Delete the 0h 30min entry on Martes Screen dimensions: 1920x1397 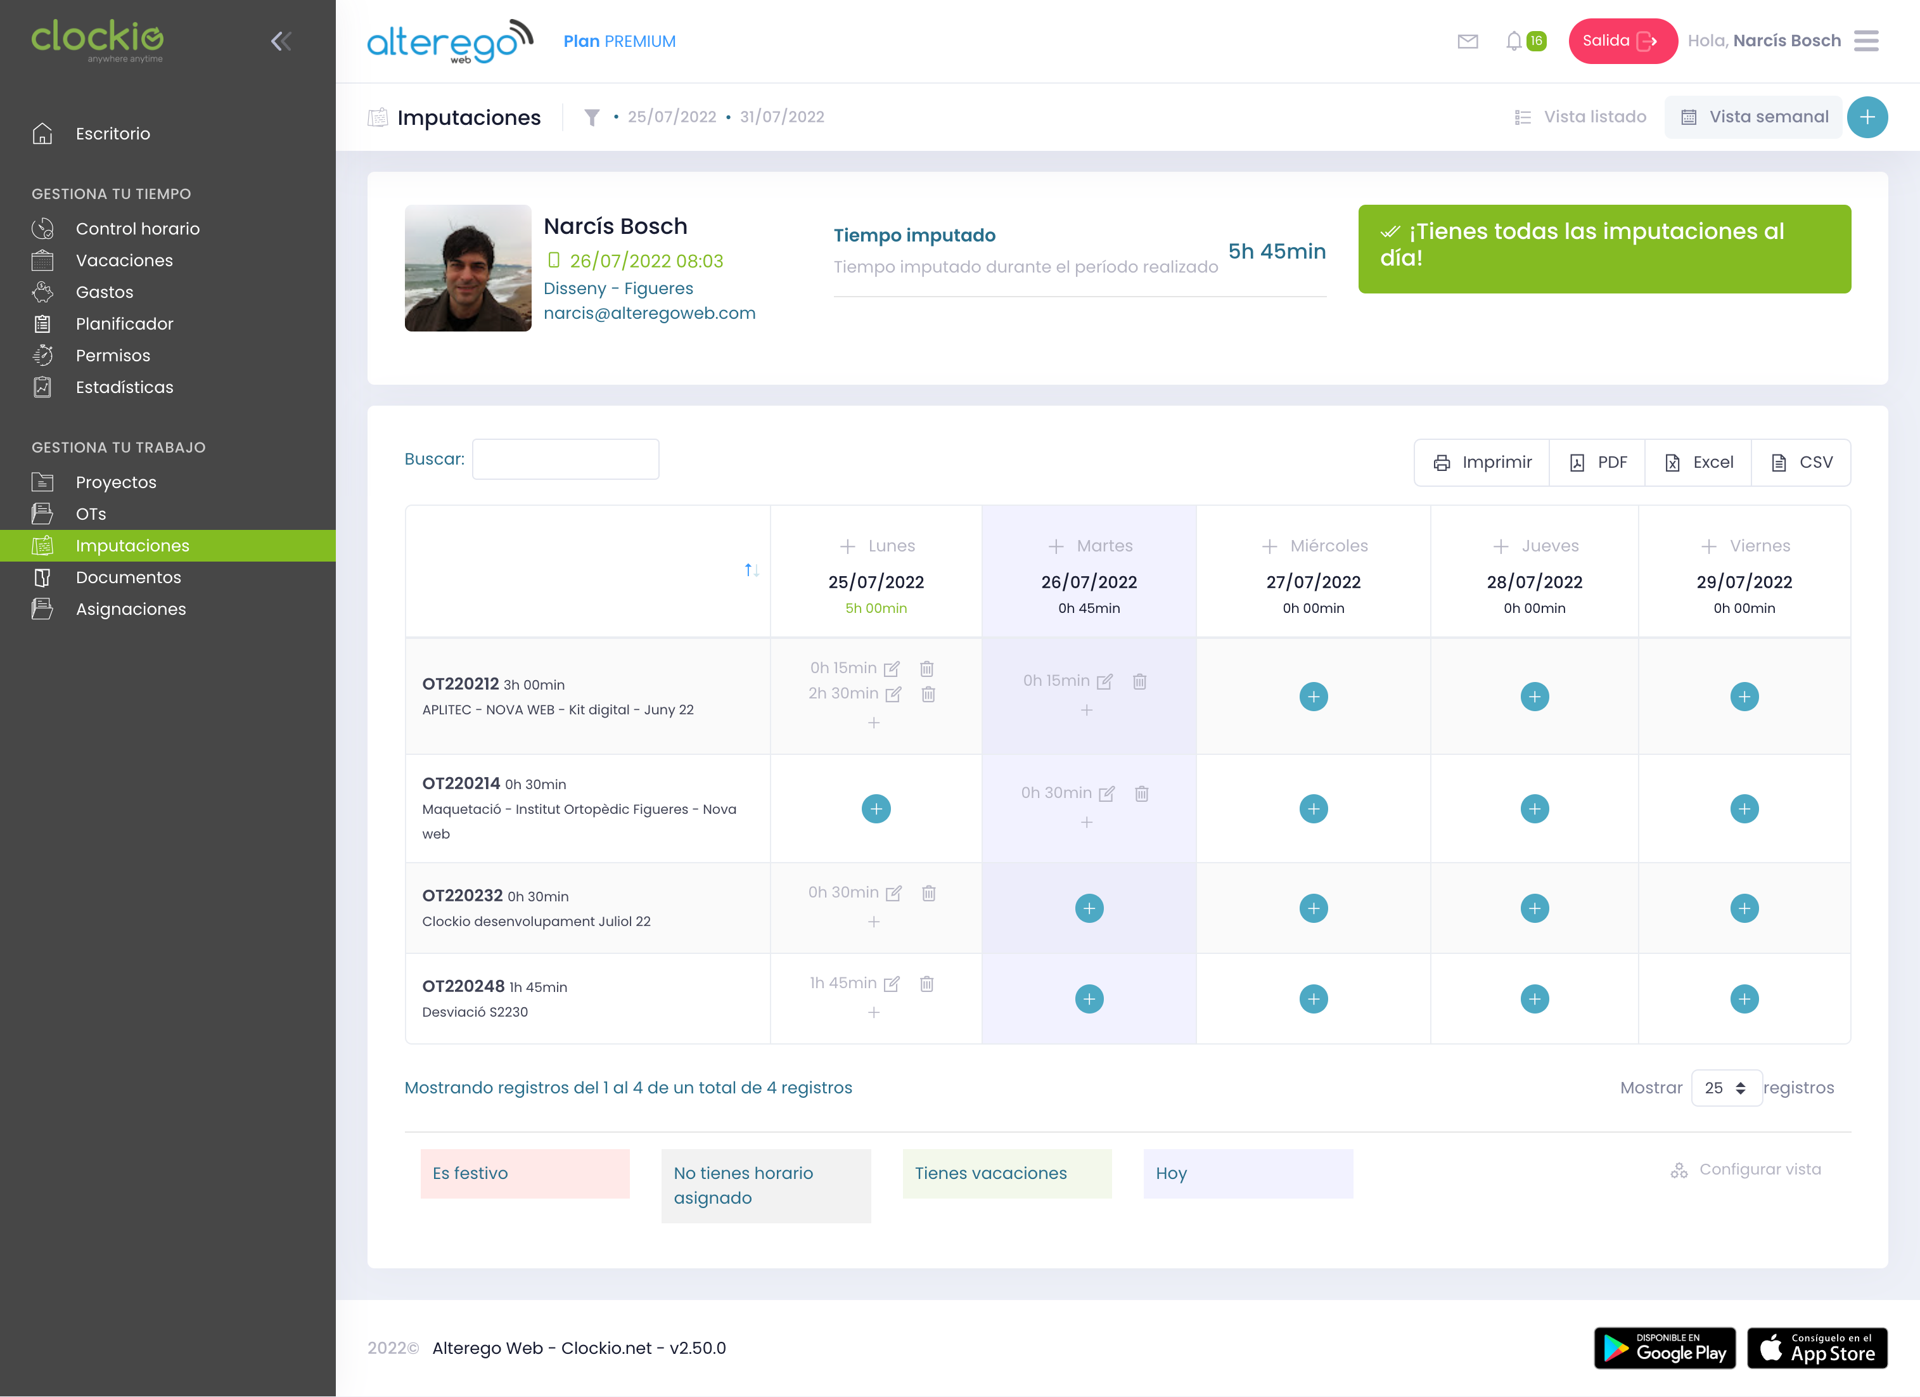1141,794
